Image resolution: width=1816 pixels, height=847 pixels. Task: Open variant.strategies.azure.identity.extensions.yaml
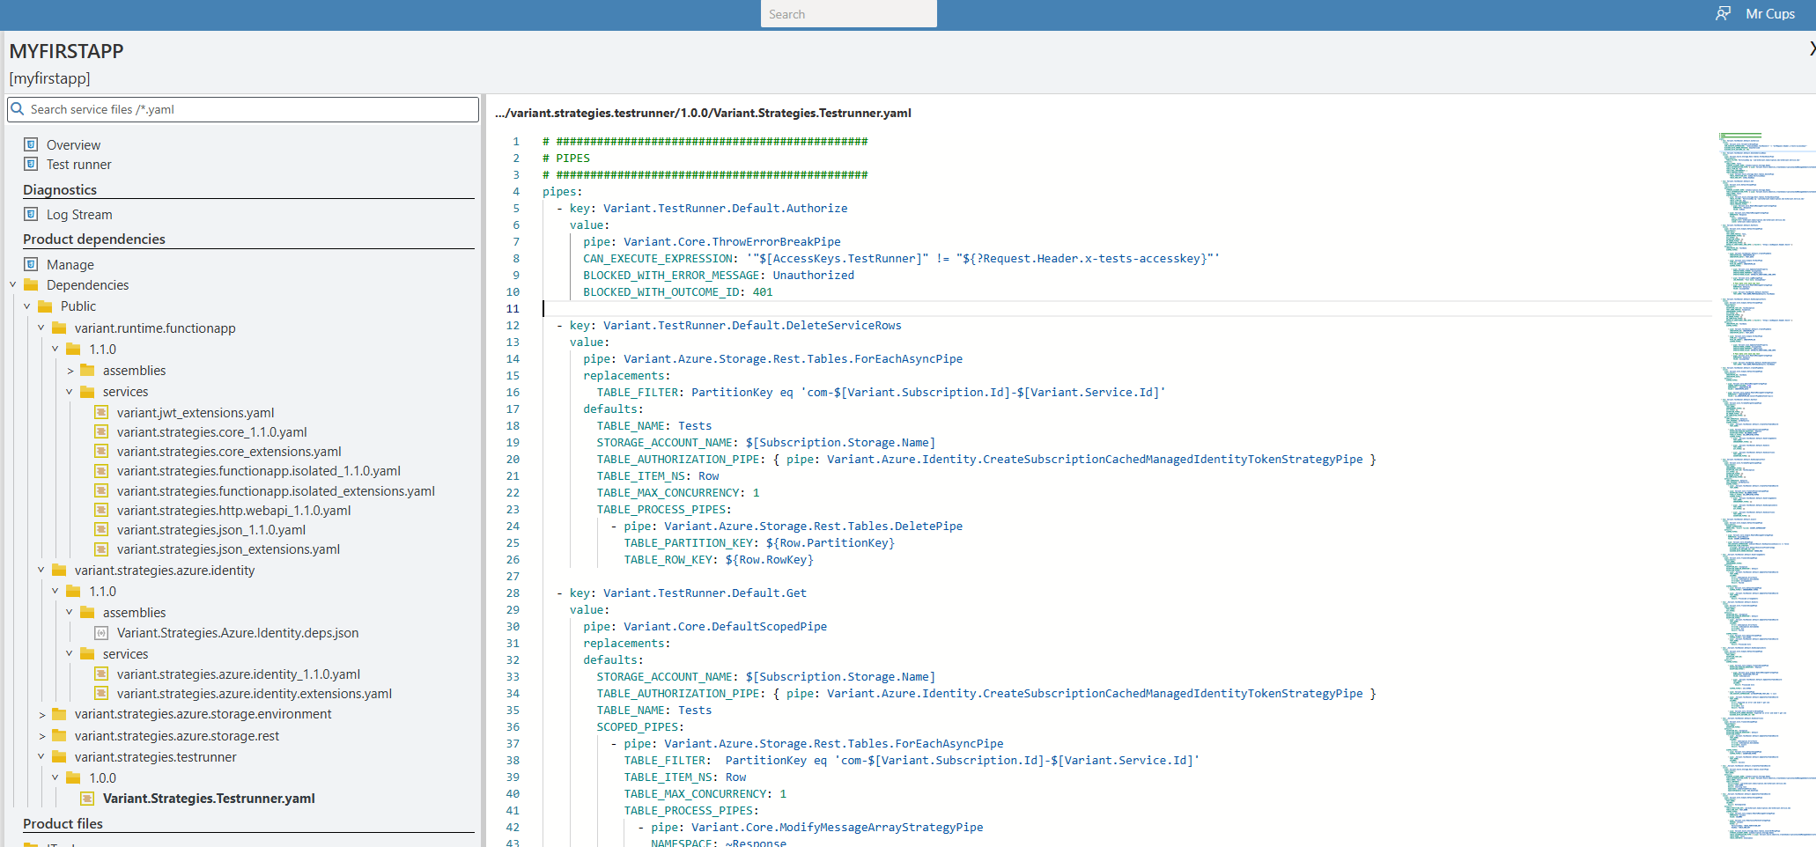click(x=254, y=694)
